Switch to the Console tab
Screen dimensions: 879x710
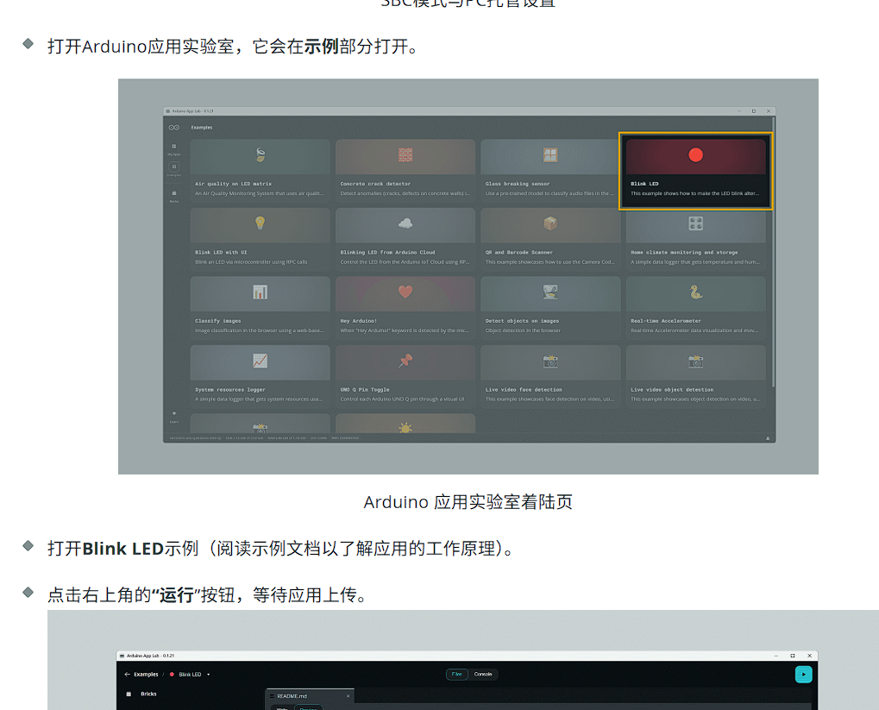pos(483,674)
